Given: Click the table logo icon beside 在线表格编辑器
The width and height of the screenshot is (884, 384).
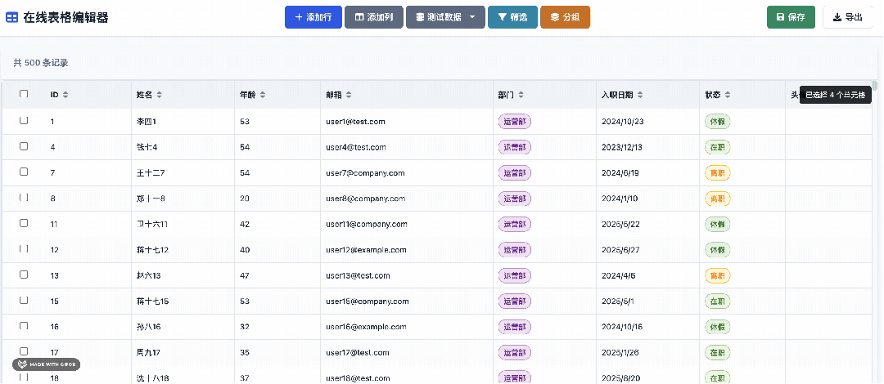Looking at the screenshot, I should coord(11,17).
